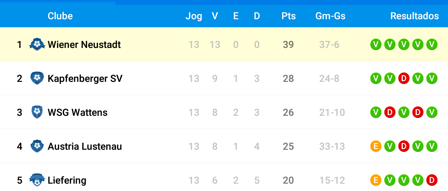Click Austria Lustenau's orange E result badge
The width and height of the screenshot is (448, 191).
point(376,146)
